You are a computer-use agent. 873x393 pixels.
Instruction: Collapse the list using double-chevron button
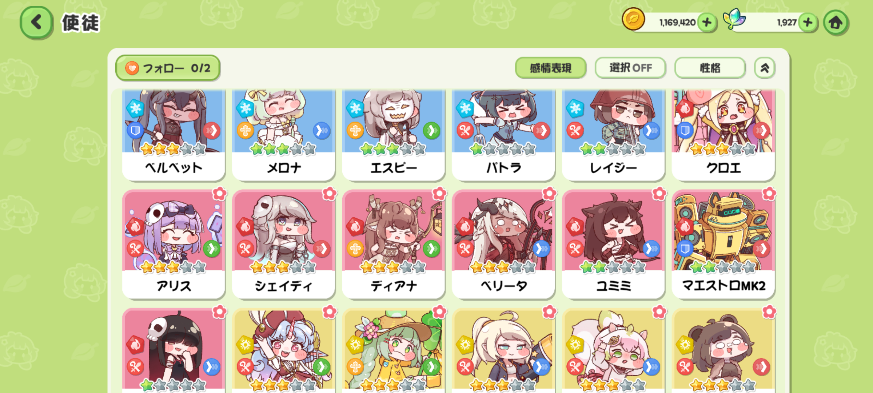tap(765, 68)
